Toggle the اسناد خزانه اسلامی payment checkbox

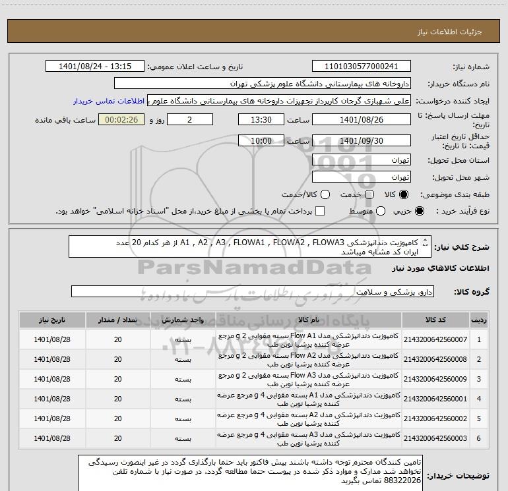(x=320, y=211)
